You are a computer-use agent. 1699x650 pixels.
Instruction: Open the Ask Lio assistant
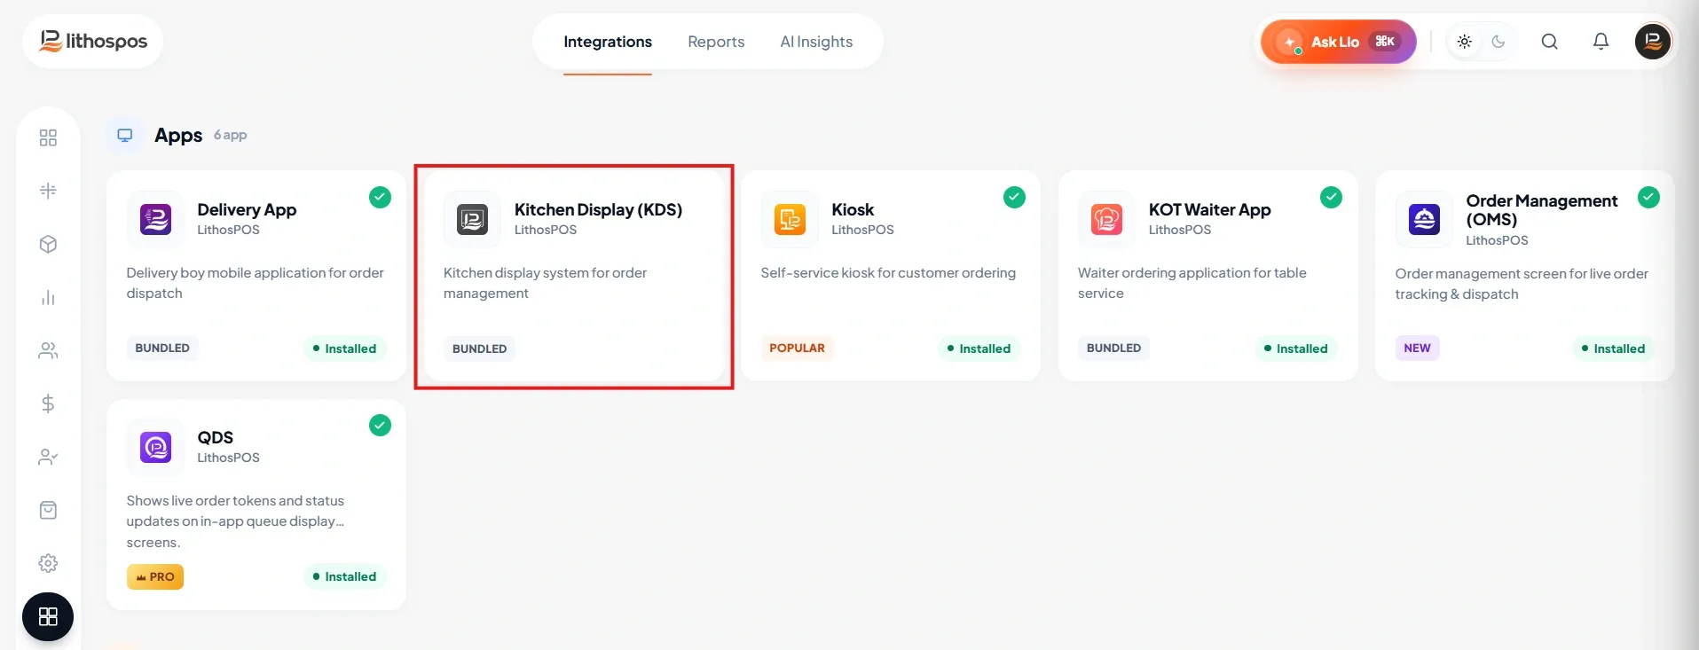click(1339, 42)
